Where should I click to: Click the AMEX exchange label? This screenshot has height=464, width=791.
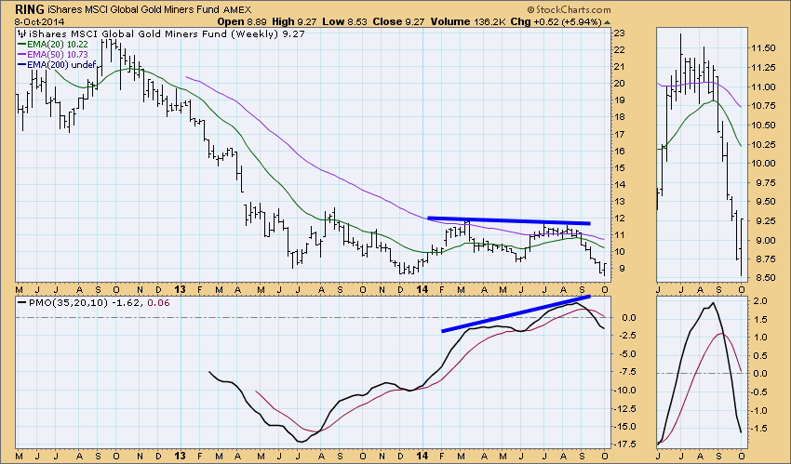point(237,9)
